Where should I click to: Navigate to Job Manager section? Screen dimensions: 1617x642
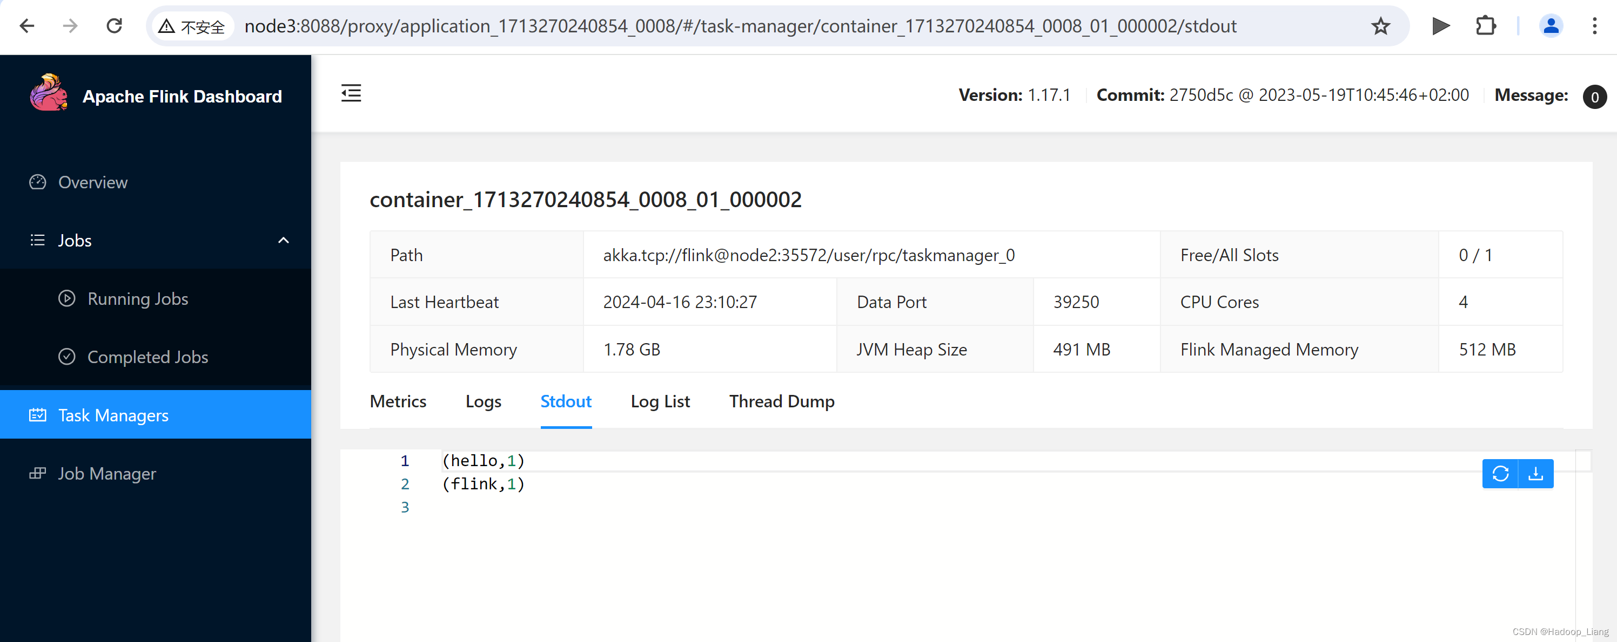point(107,474)
